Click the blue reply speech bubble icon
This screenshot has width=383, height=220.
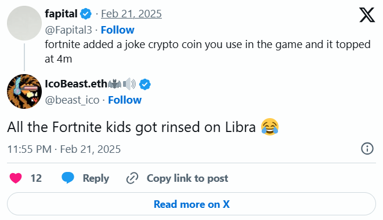(x=68, y=178)
